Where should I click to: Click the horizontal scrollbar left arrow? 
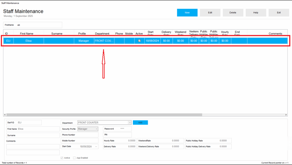5,115
